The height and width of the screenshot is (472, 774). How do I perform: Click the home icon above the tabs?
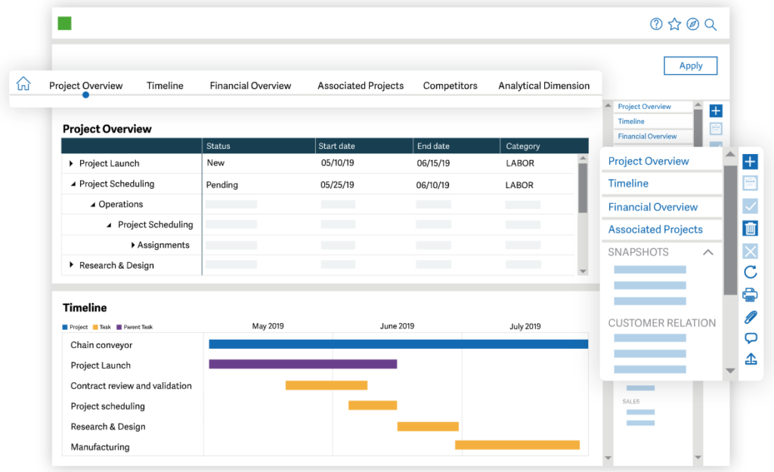point(23,85)
